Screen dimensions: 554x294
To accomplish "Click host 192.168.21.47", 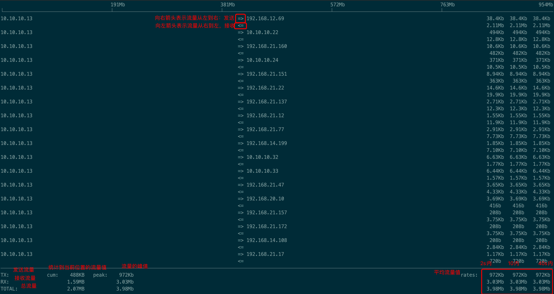I will (x=265, y=185).
